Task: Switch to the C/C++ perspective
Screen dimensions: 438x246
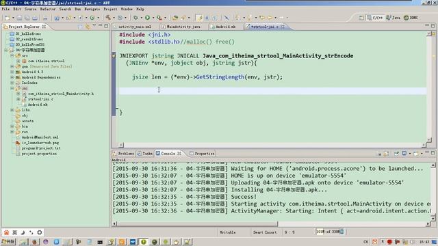Action: tap(375, 18)
